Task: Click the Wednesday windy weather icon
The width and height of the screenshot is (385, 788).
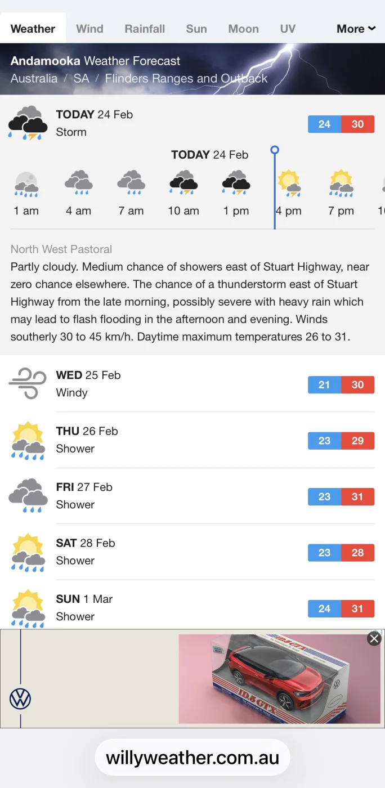Action: pyautogui.click(x=28, y=384)
